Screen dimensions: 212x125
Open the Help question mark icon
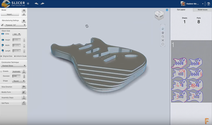(x=208, y=4)
